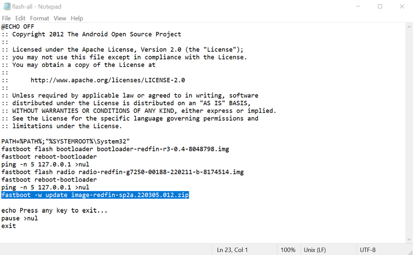413x255 pixels.
Task: Click the highlighted fastboot -w update line
Action: [x=95, y=195]
